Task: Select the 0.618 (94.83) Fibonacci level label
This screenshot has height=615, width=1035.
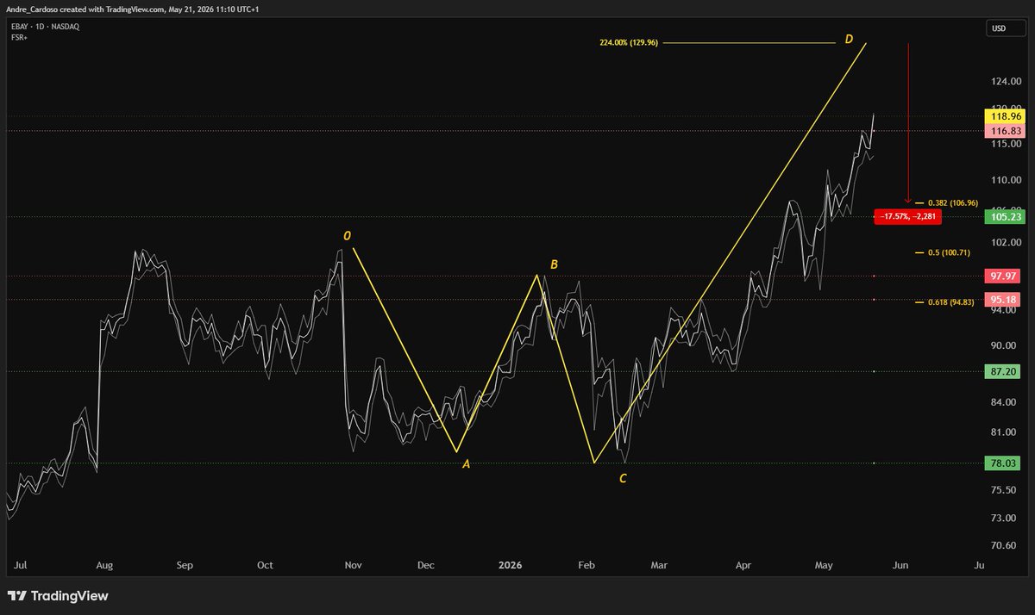Action: pyautogui.click(x=950, y=302)
